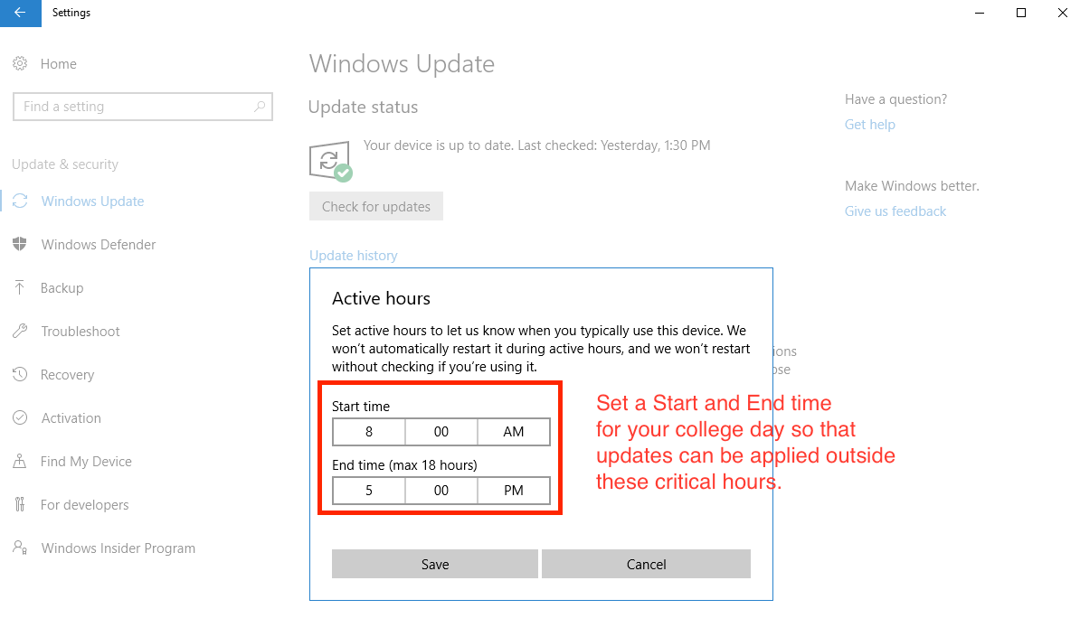Open Windows Insider Program settings

click(x=118, y=548)
